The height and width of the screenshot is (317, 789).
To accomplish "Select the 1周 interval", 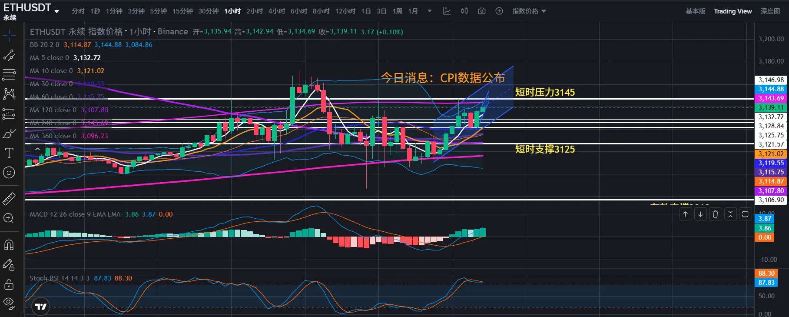I will [x=397, y=11].
